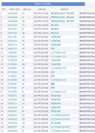Open the trademark name link in row 2
This screenshot has width=95, height=133.
[63, 17]
